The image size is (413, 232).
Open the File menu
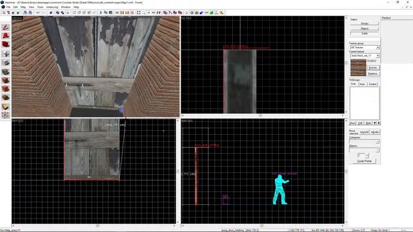pyautogui.click(x=8, y=7)
